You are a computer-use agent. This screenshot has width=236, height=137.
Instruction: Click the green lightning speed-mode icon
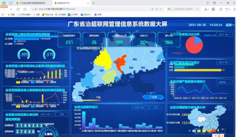[x=156, y=9]
